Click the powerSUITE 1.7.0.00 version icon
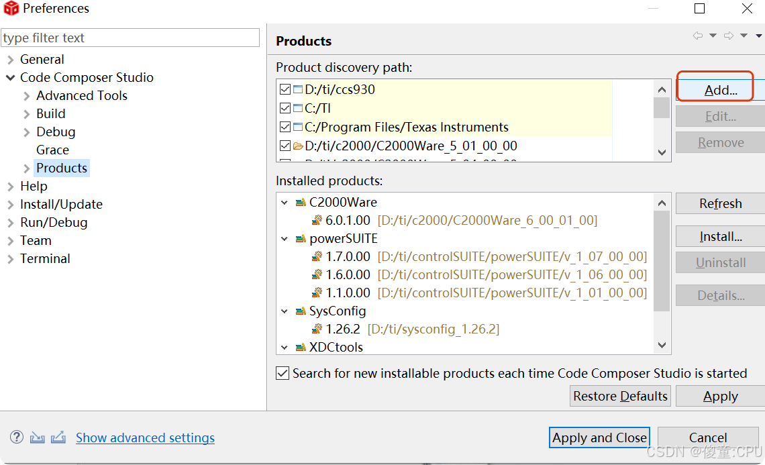 pyautogui.click(x=317, y=256)
